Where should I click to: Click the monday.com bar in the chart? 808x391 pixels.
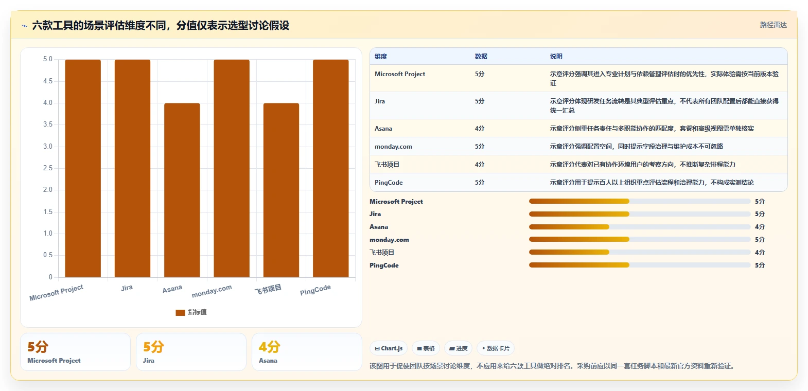(232, 168)
